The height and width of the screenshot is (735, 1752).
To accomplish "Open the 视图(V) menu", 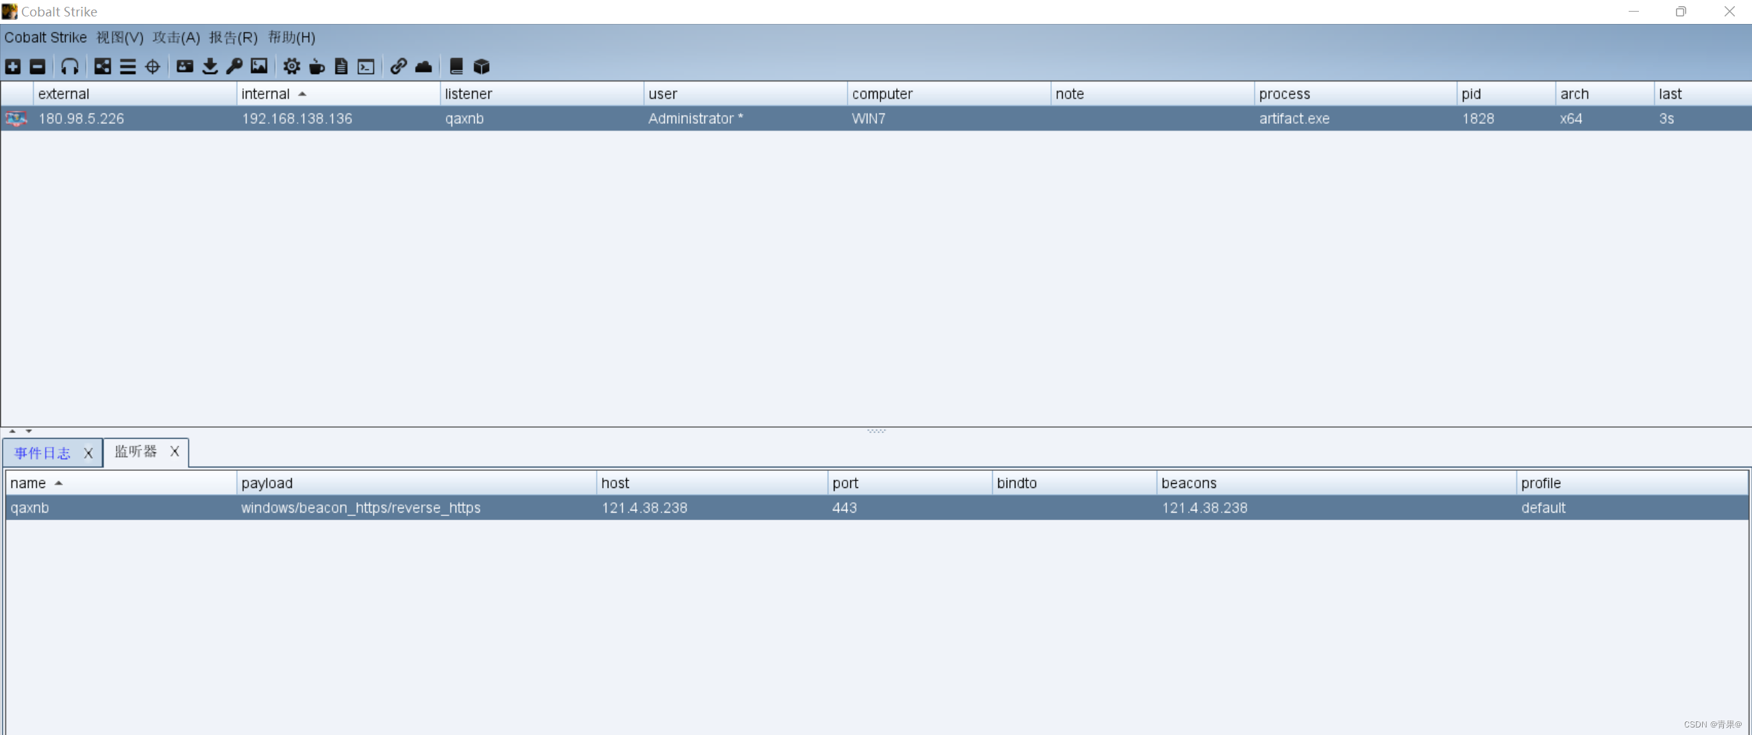I will pyautogui.click(x=120, y=37).
